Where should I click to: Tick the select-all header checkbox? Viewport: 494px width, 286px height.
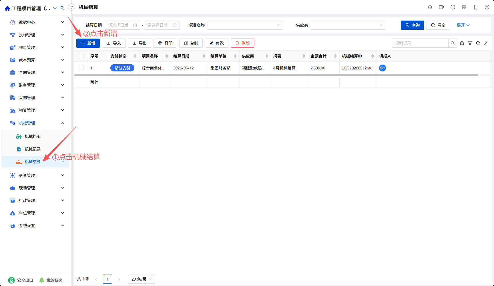(x=81, y=56)
